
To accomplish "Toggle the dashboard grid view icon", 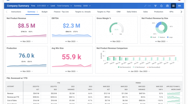I will [x=173, y=6].
